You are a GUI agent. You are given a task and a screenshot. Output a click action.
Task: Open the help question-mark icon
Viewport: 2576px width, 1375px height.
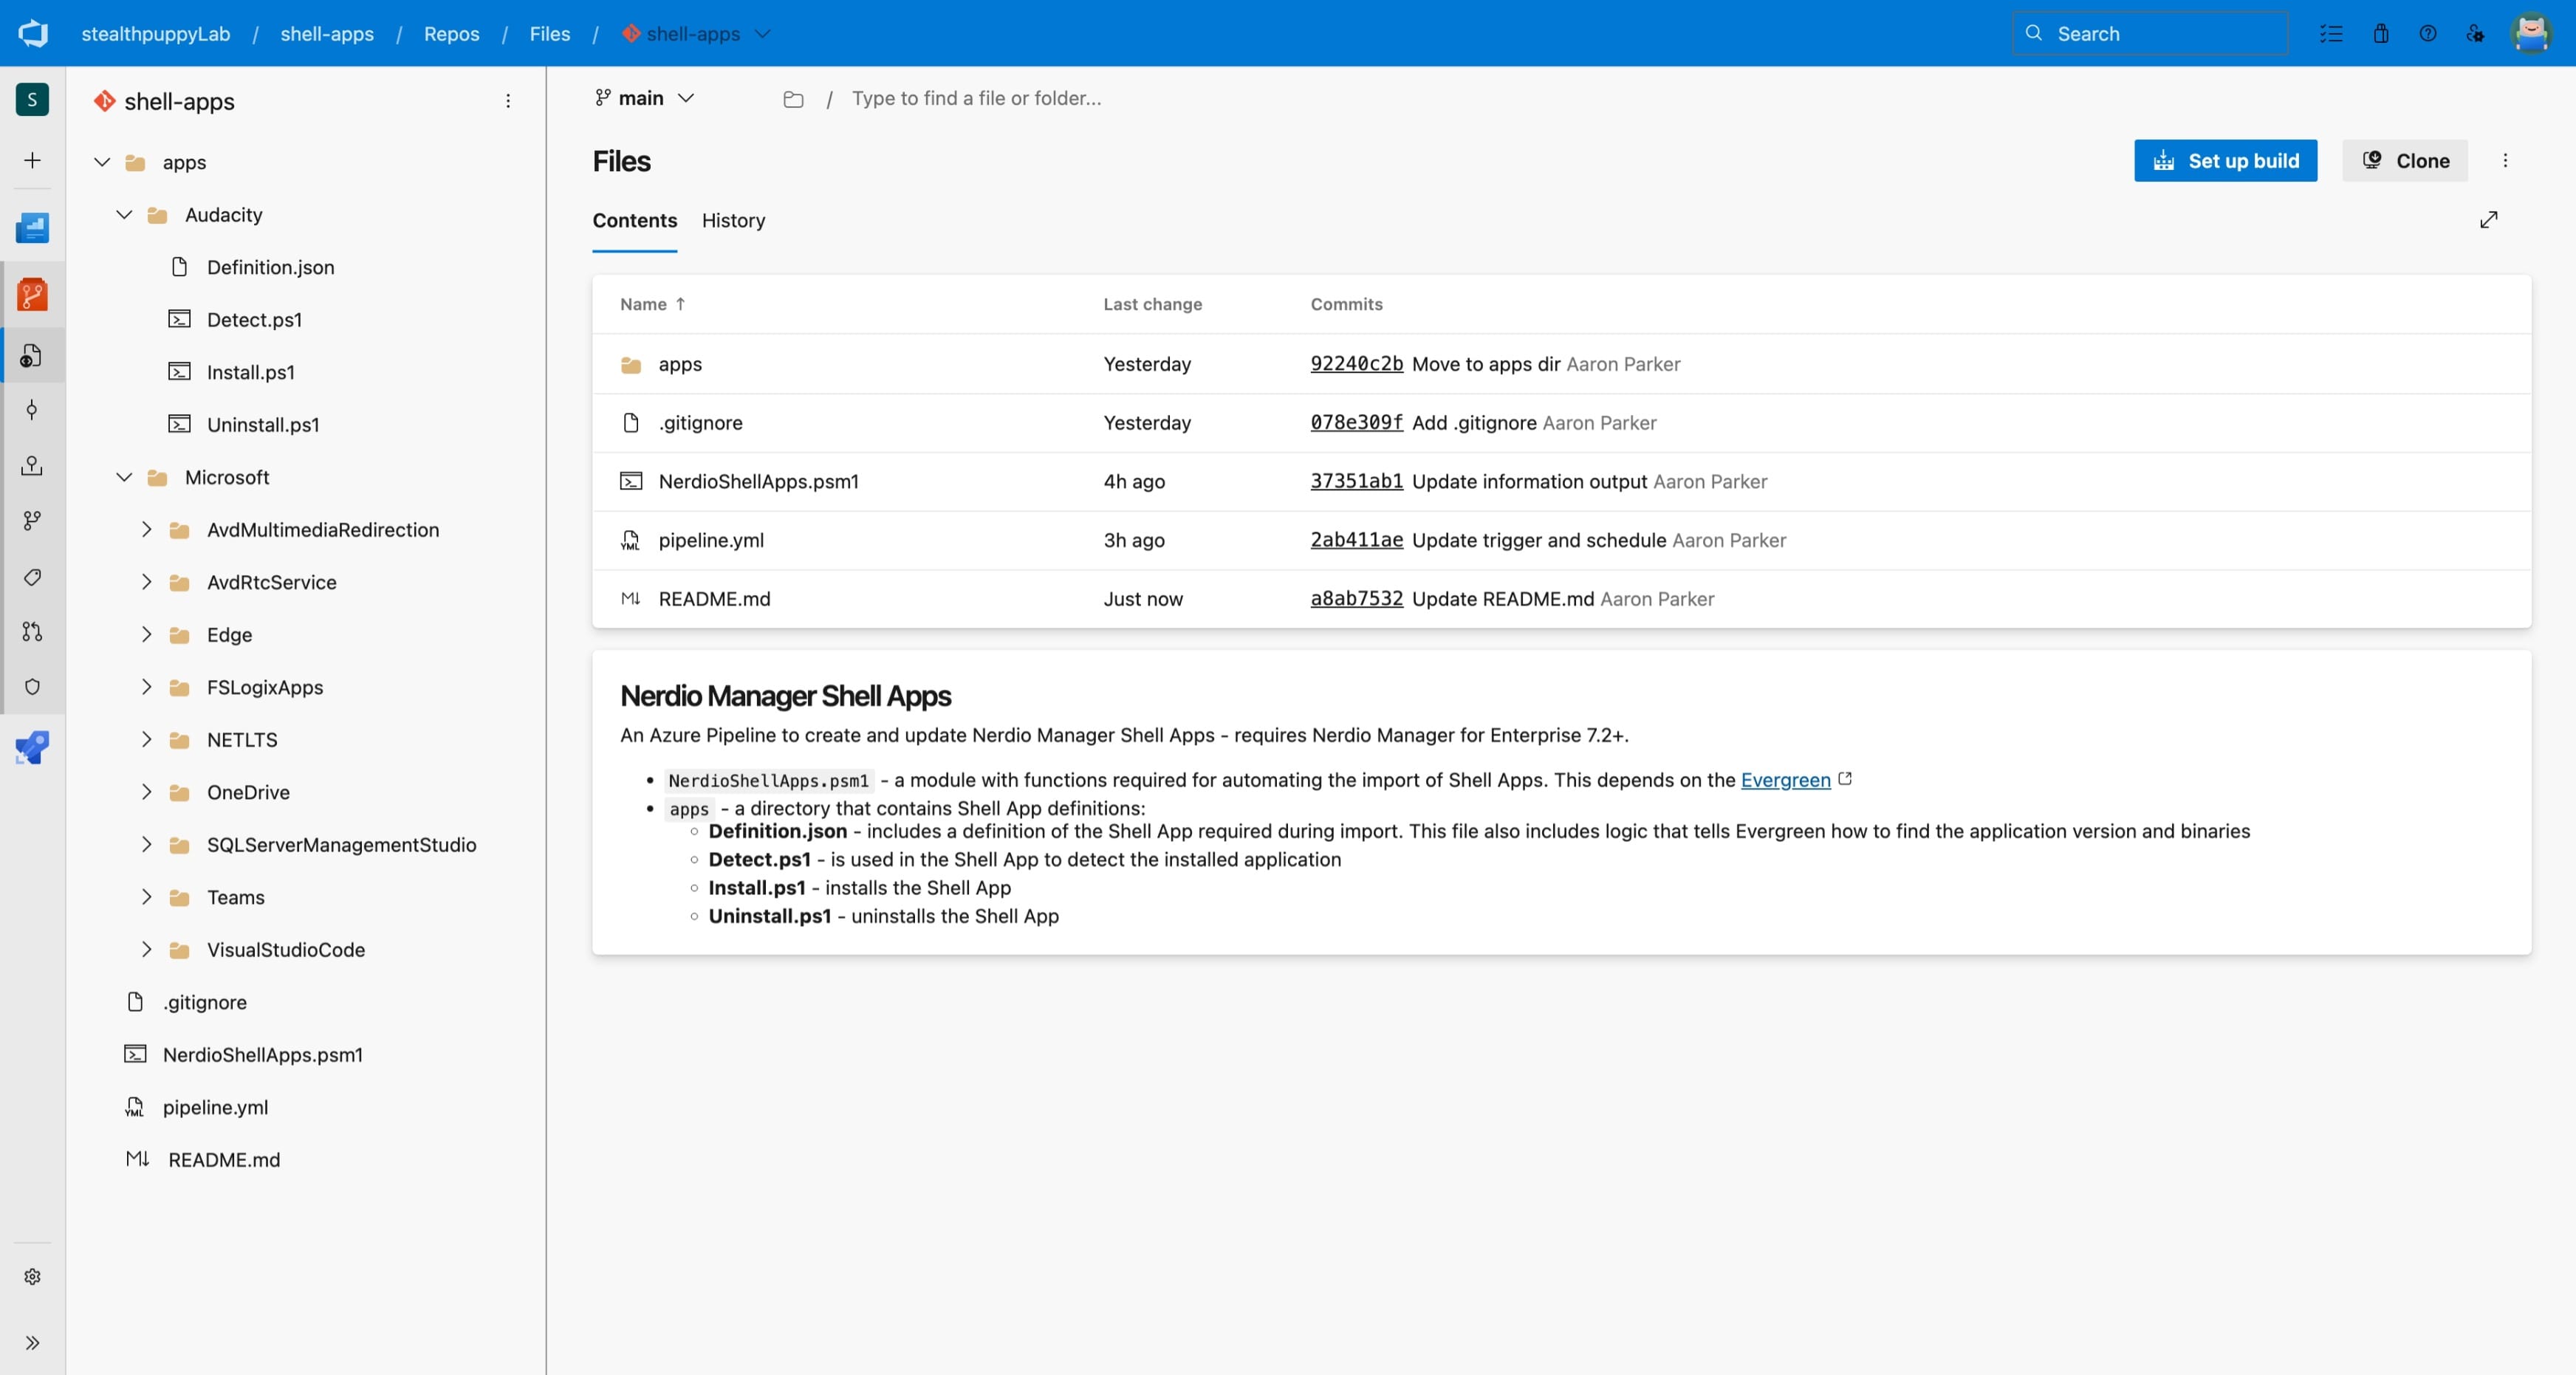point(2428,33)
